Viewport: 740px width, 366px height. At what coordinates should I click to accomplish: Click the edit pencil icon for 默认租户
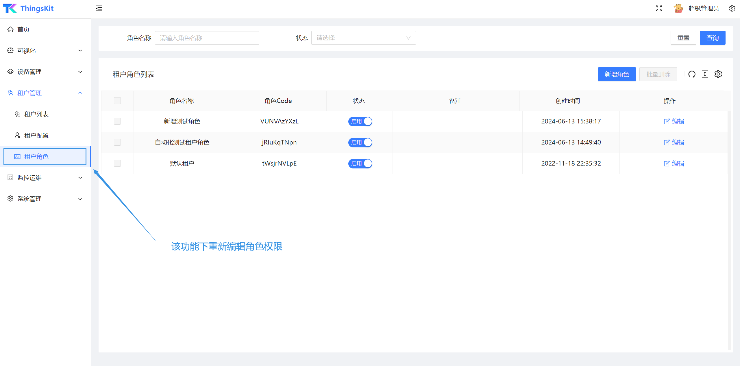tap(667, 164)
